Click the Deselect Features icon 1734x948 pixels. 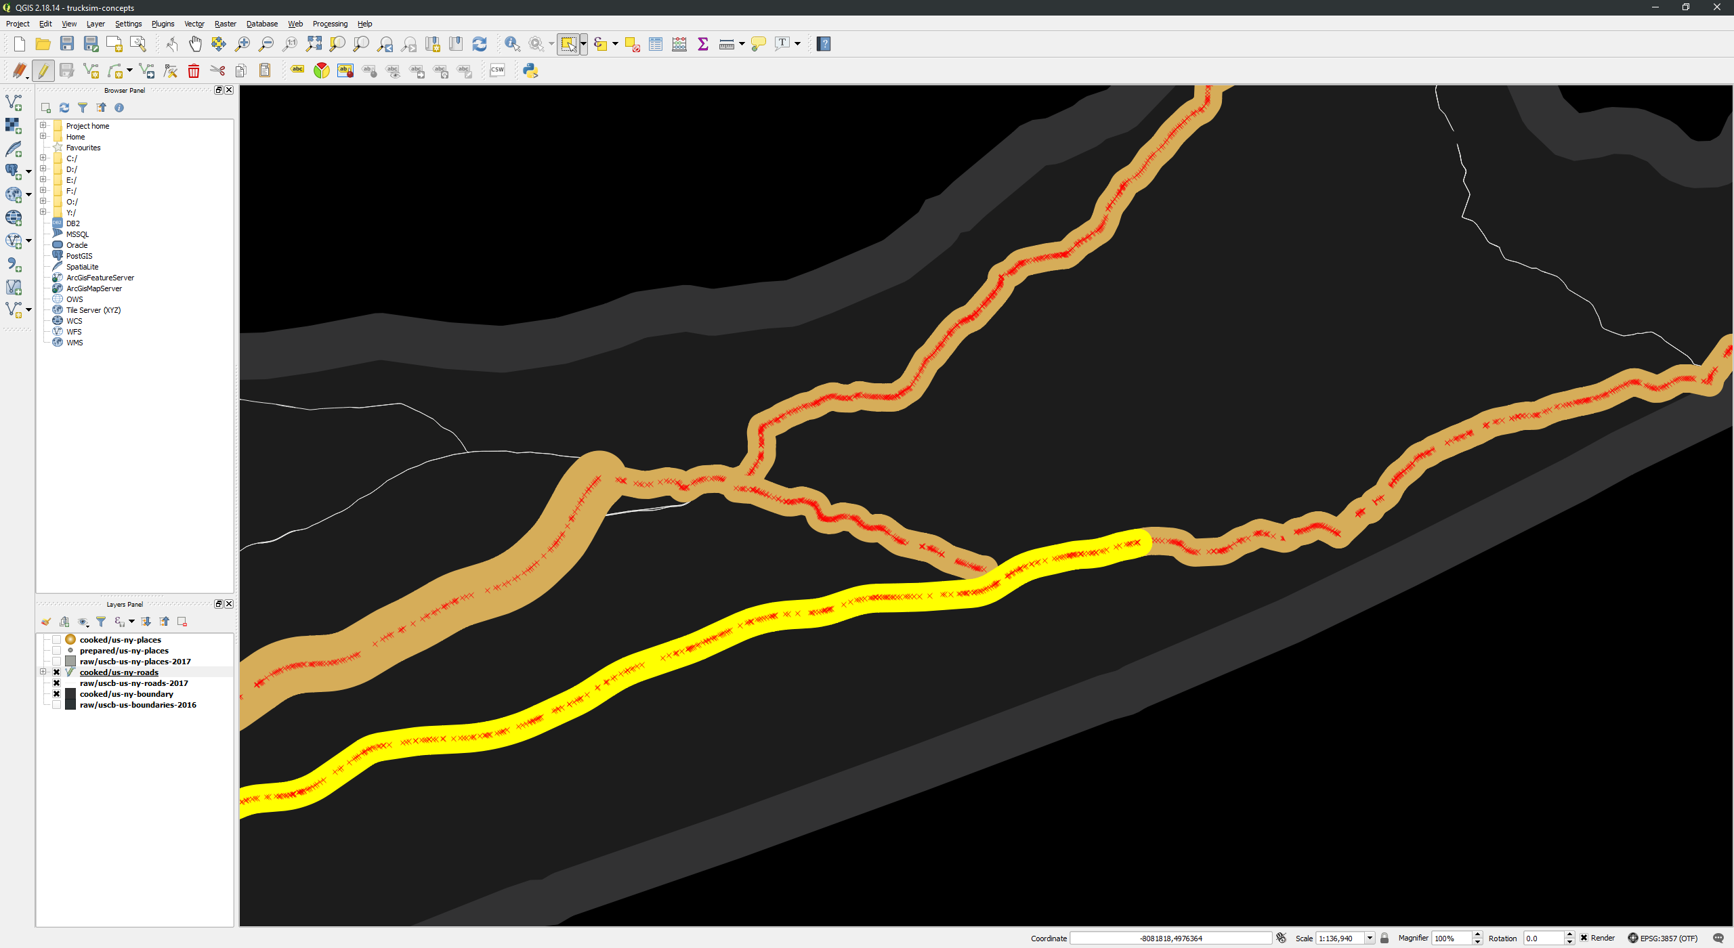(632, 44)
